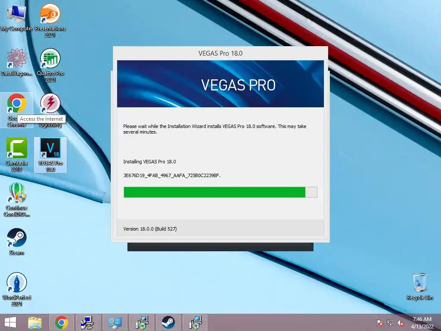Click 'Version 18.0.0 (Build 527)' text
This screenshot has height=331, width=441.
[x=150, y=229]
